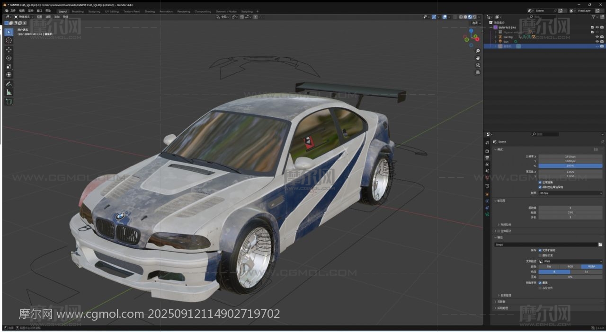Choose BW color mode button

(x=549, y=267)
